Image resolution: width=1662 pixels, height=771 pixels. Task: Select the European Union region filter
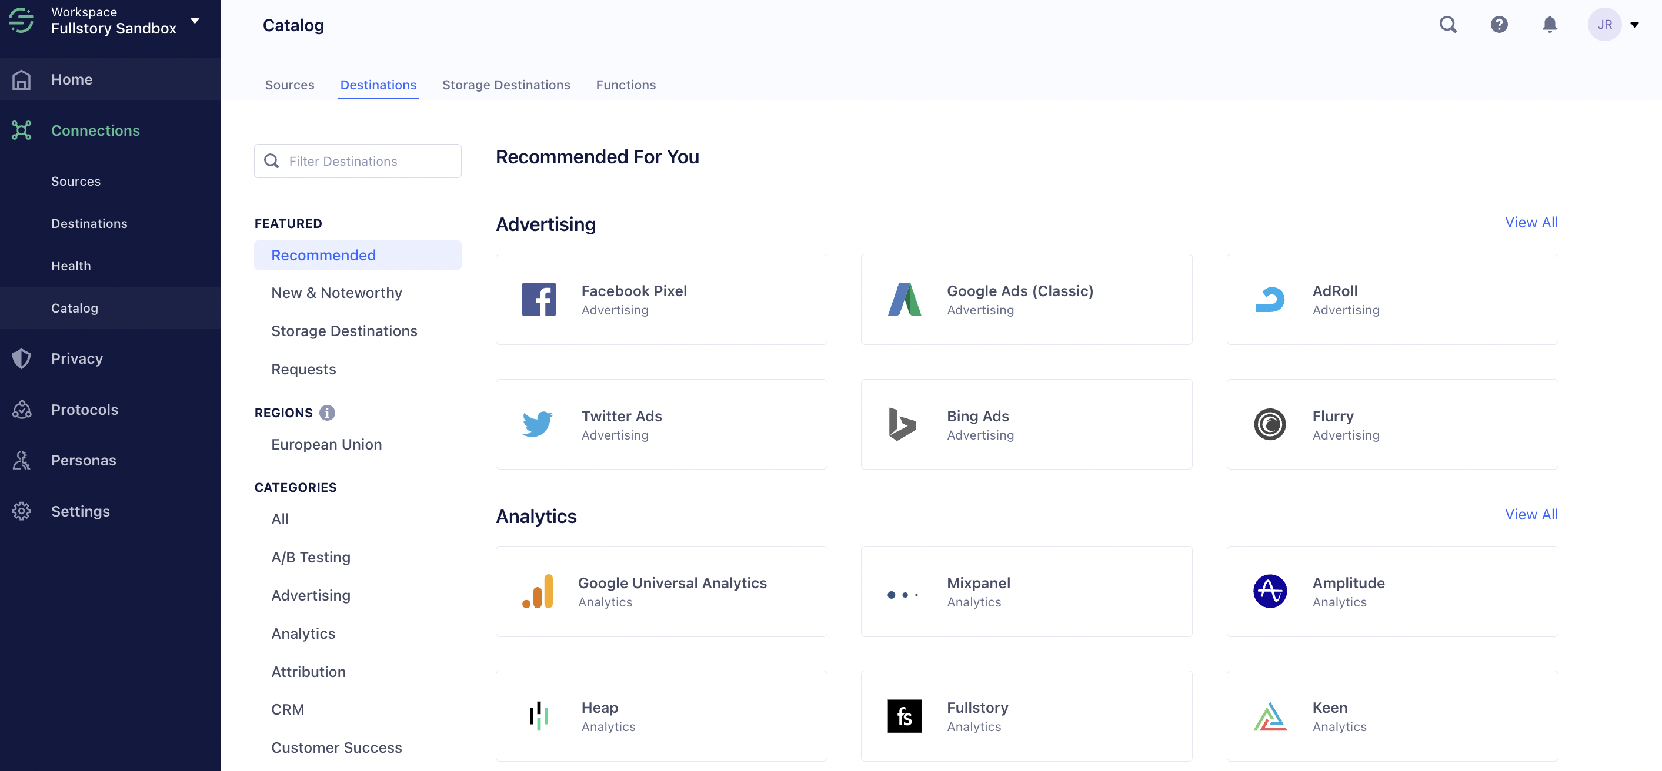tap(326, 444)
